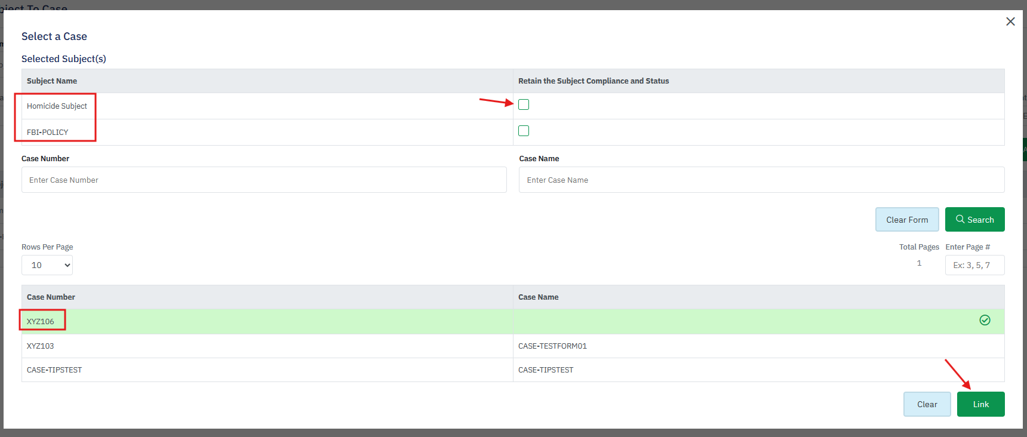Click the Clear button beside Link
1027x437 pixels.
(927, 404)
